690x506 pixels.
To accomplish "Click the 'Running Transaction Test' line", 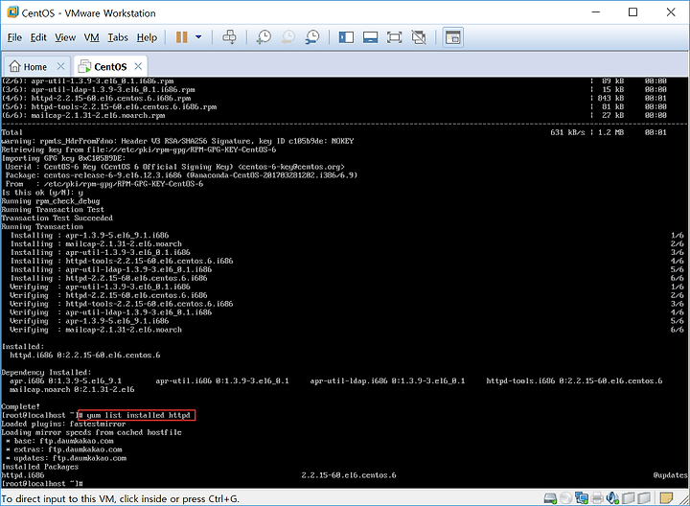I will [x=53, y=210].
